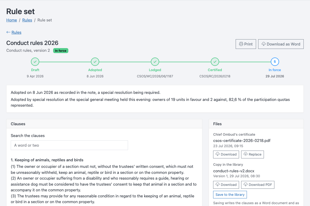The image size is (310, 206).
Task: Click the Conduct rules, version 2 subtitle
Action: (28, 50)
